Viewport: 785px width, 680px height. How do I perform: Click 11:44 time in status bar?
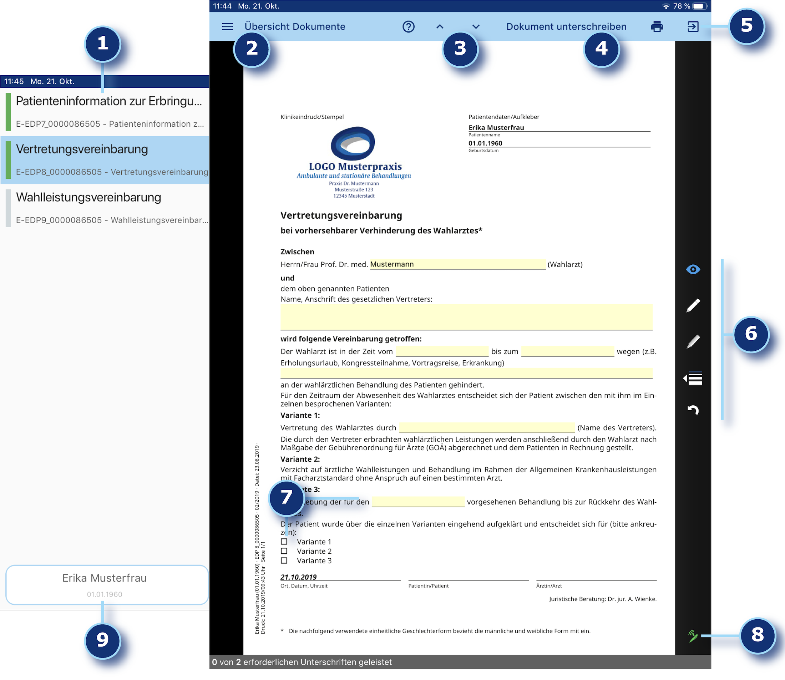point(222,6)
